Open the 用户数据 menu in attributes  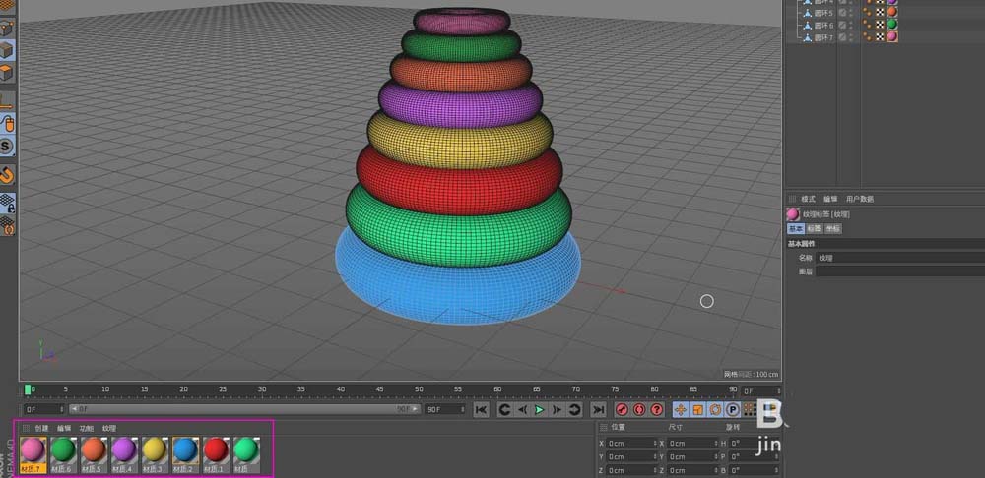click(x=860, y=199)
